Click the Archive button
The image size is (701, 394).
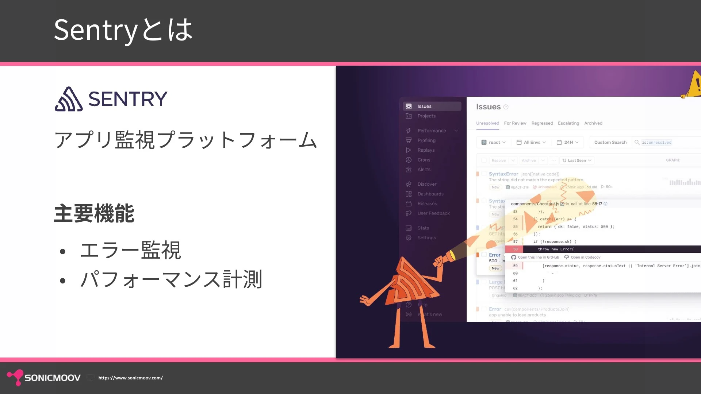(529, 161)
